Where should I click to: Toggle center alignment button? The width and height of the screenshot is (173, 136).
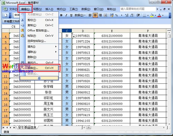point(95,15)
